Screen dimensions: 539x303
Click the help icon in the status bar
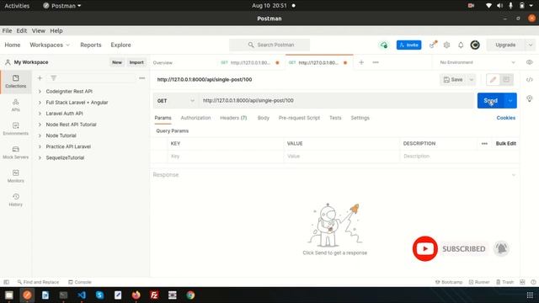tap(533, 282)
